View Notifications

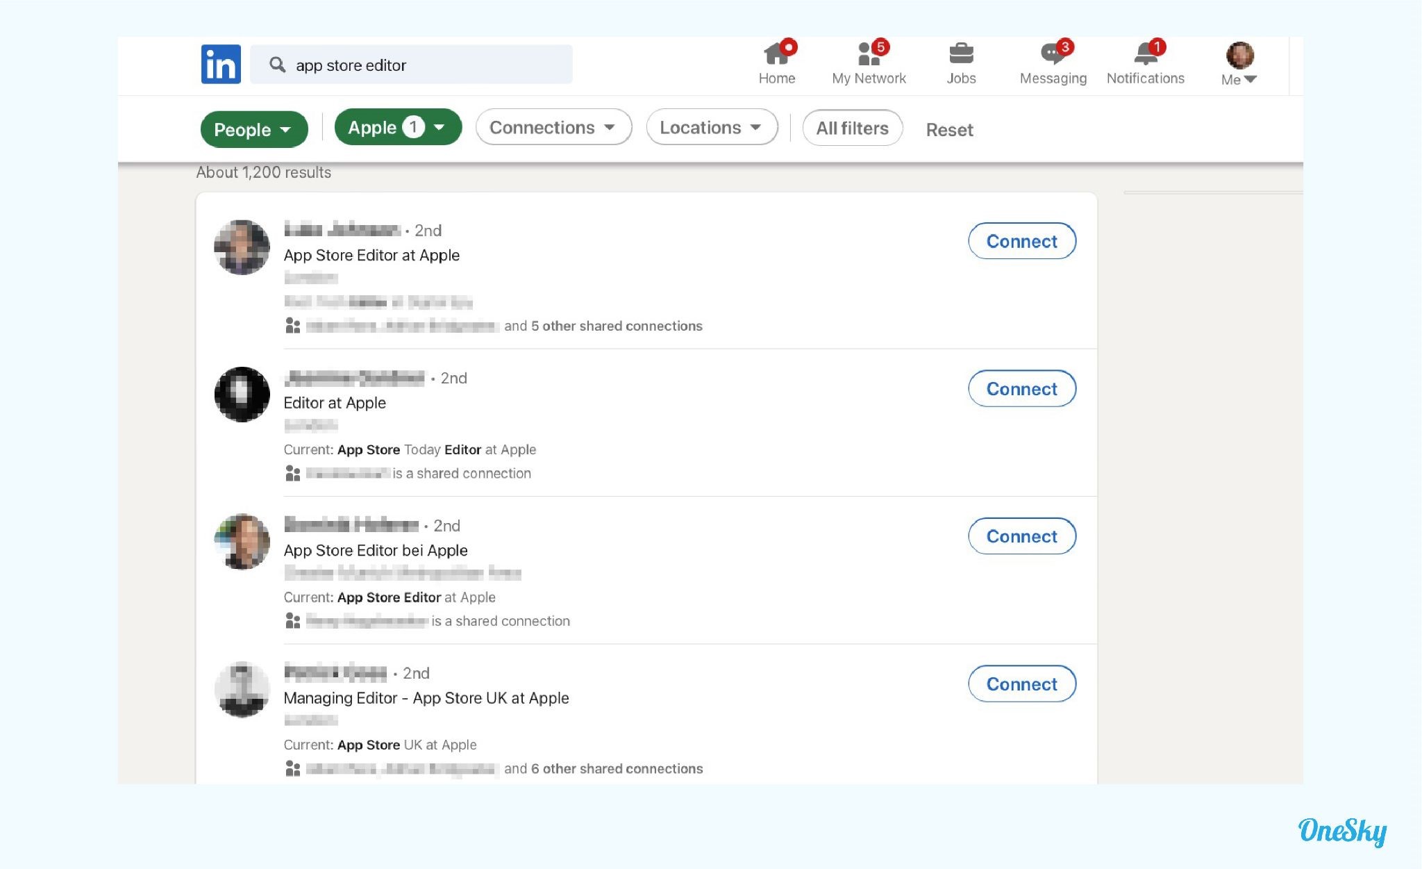(1145, 63)
